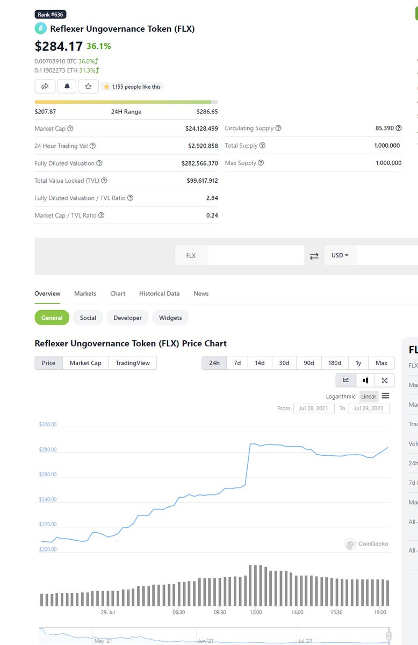Select line chart view icon
Viewport: 418px width, 645px height.
pyautogui.click(x=346, y=380)
